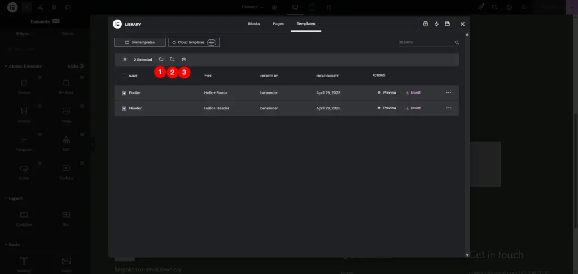Collapse the Basic section
This screenshot has width=578, height=274.
point(12,245)
